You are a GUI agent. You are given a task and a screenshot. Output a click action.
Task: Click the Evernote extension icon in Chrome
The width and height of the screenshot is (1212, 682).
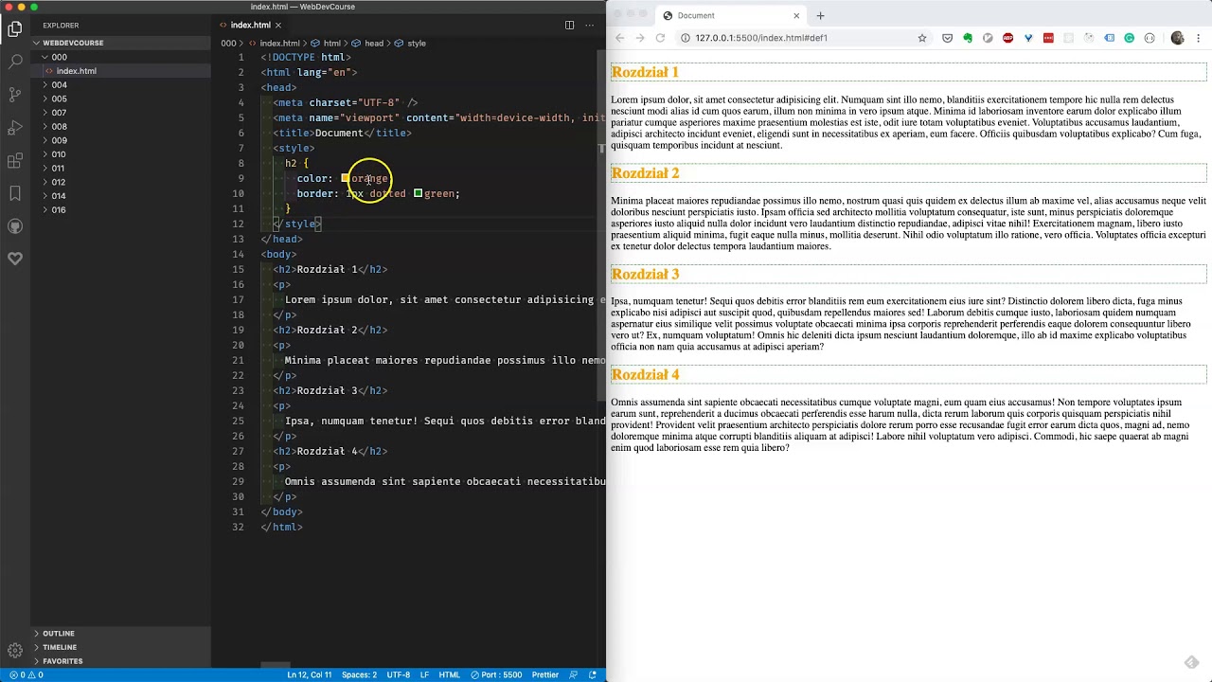[968, 38]
